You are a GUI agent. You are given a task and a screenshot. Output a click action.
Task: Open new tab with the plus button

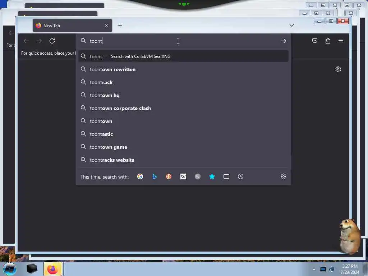pos(120,26)
